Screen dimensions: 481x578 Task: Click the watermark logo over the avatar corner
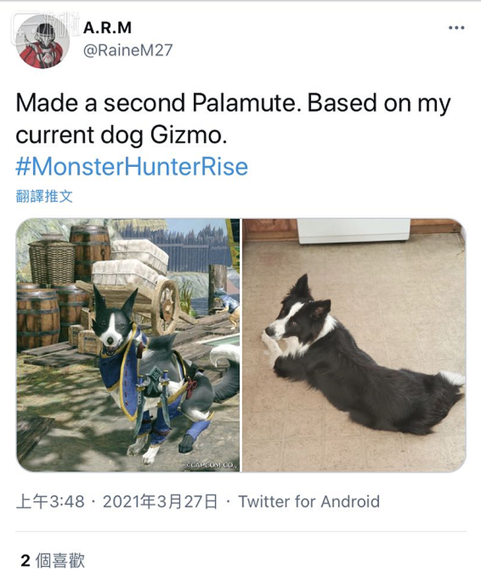[46, 23]
